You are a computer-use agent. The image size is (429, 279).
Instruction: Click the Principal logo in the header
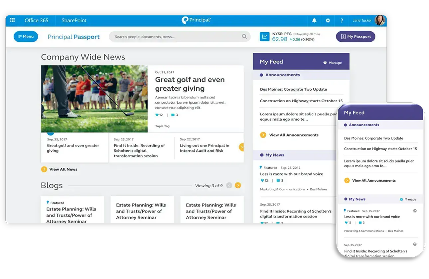point(196,20)
